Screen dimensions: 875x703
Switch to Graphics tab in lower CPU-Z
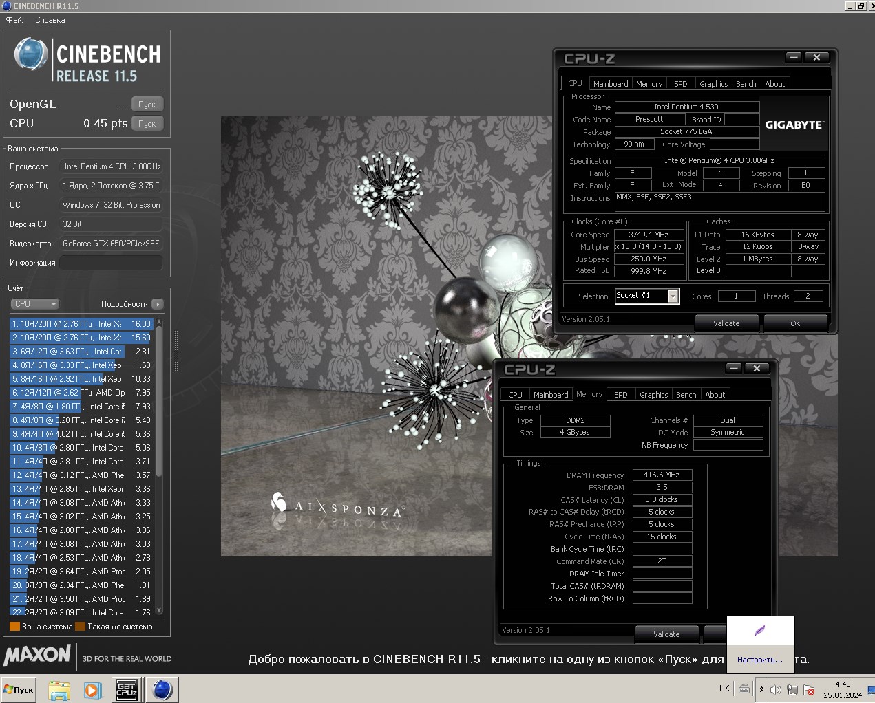(653, 395)
